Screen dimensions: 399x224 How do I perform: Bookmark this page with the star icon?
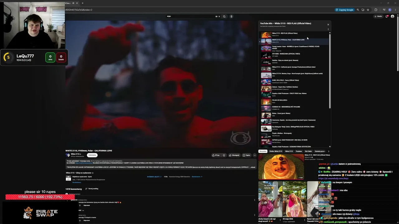pyautogui.click(x=368, y=10)
